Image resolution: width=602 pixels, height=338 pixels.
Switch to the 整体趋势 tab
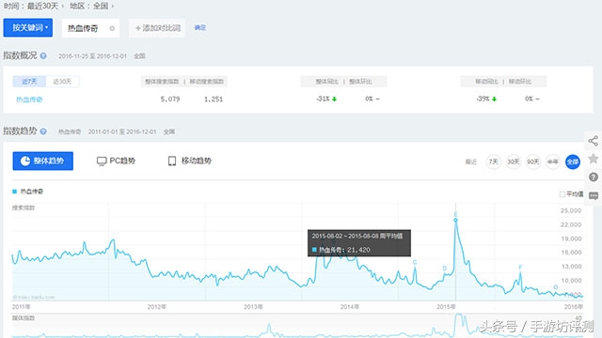coord(43,161)
